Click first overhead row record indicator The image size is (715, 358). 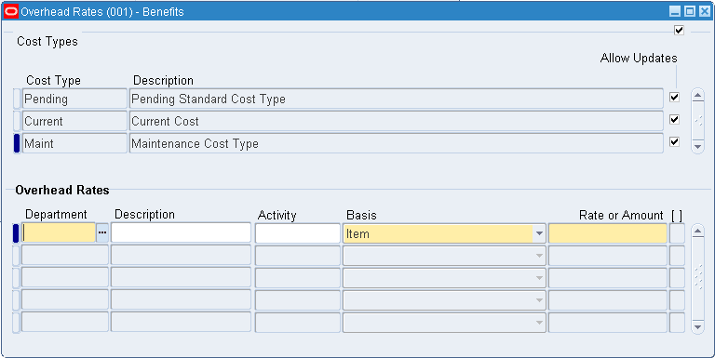[17, 233]
